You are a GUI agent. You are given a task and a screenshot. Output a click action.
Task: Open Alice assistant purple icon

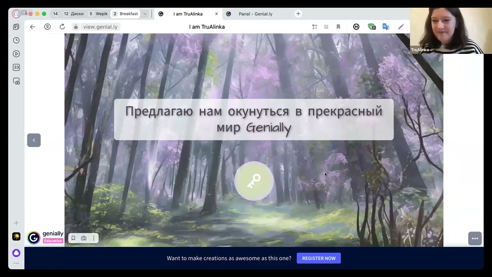tap(16, 253)
